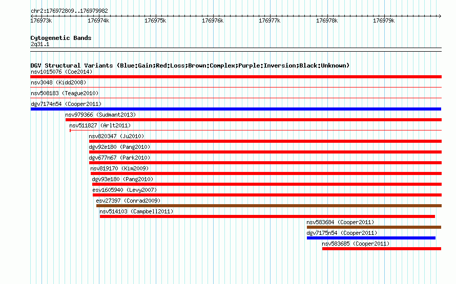Image resolution: width=456 pixels, height=284 pixels.
Task: Click the 176978k ruler tick label
Action: pyautogui.click(x=327, y=20)
